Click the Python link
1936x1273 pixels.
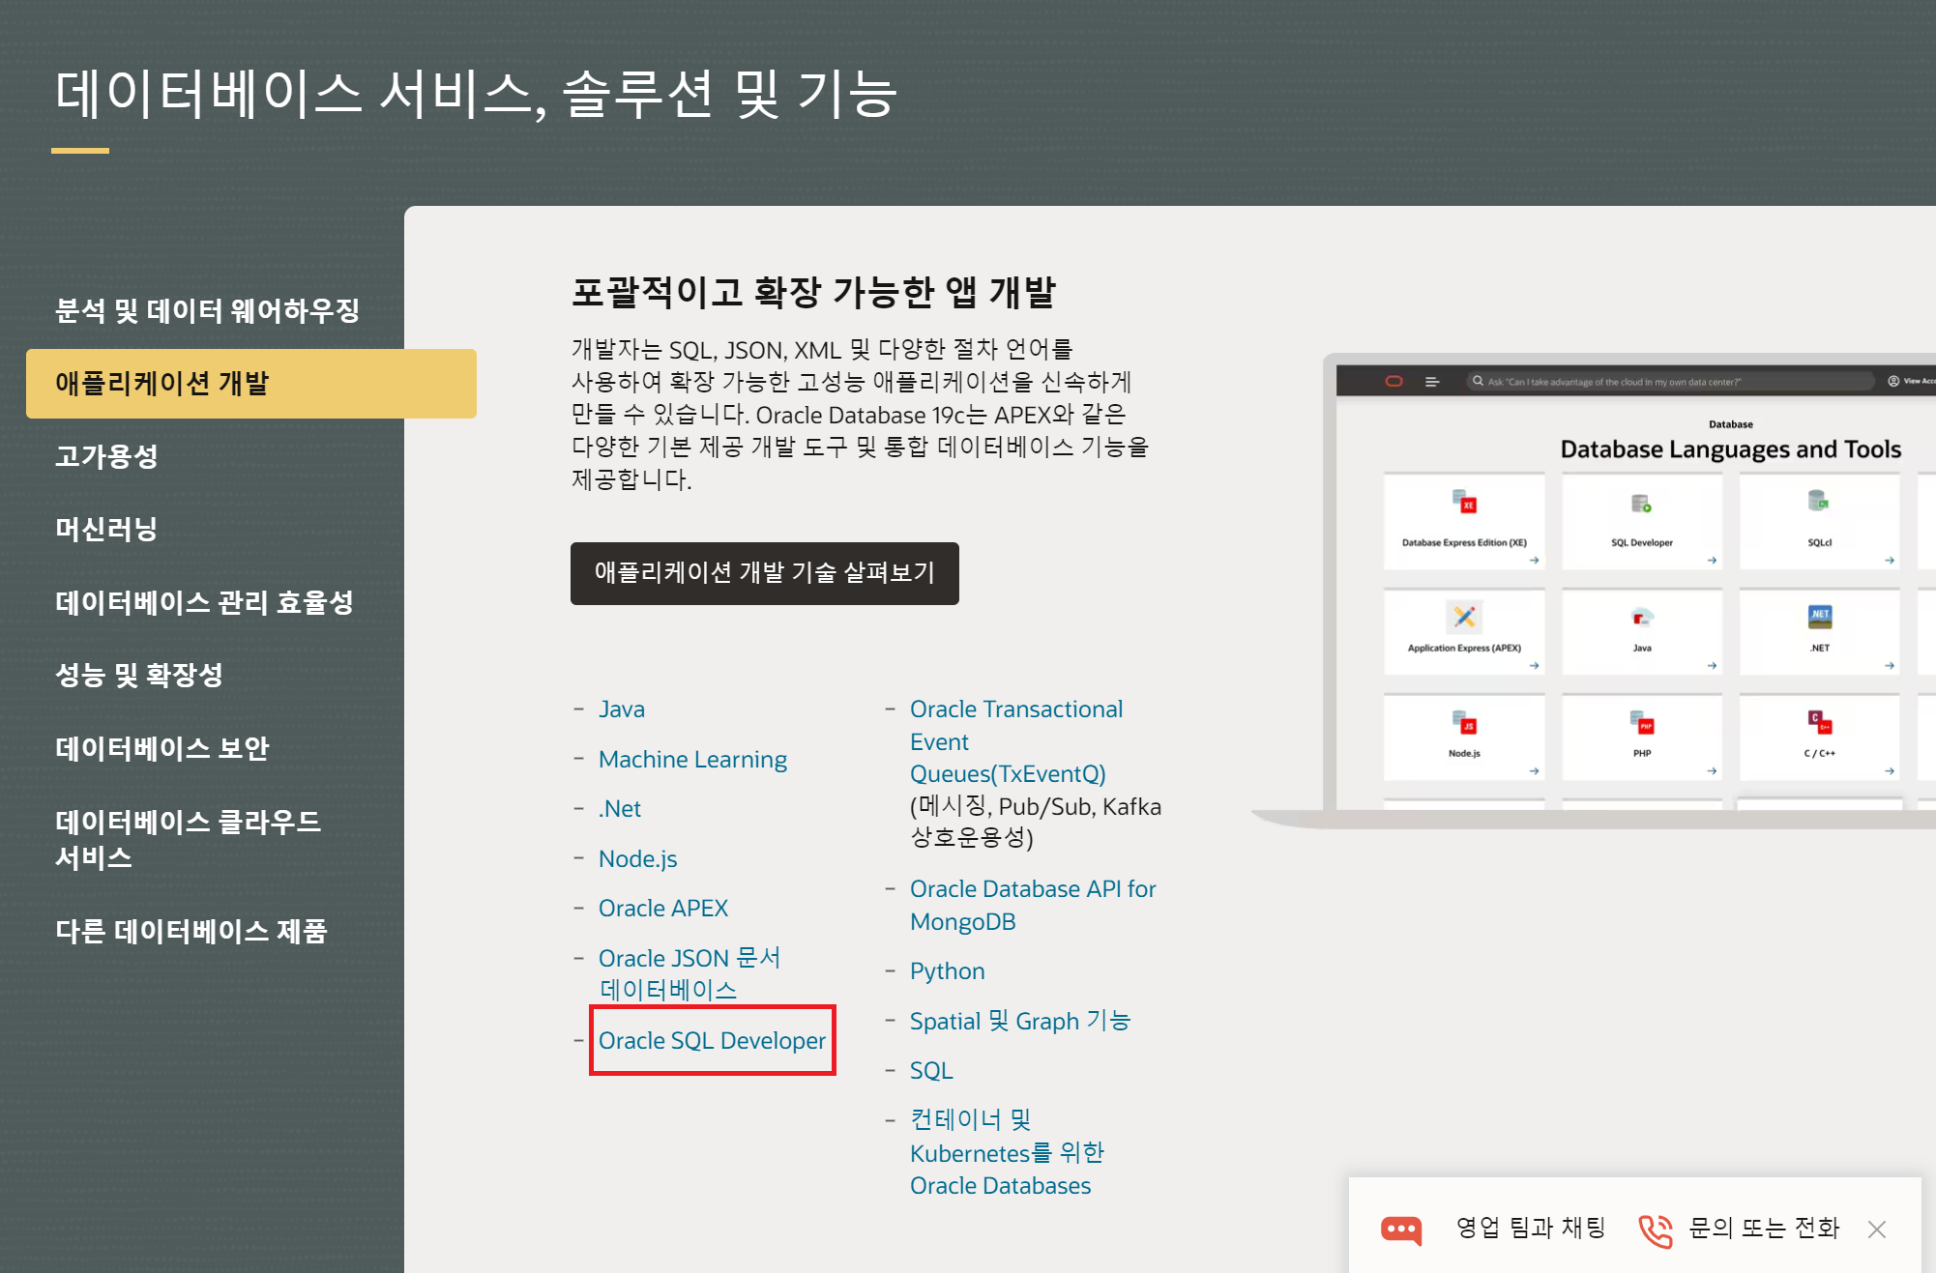click(x=947, y=970)
